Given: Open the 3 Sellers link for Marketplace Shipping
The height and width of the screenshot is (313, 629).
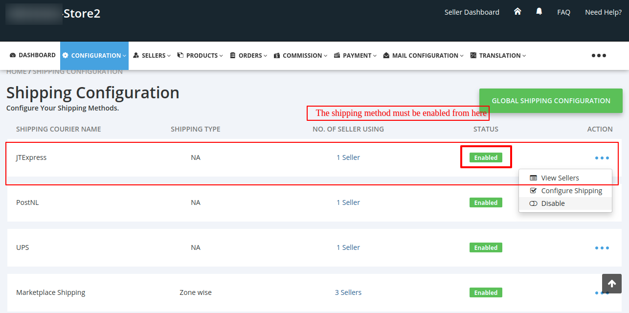Looking at the screenshot, I should click(348, 292).
